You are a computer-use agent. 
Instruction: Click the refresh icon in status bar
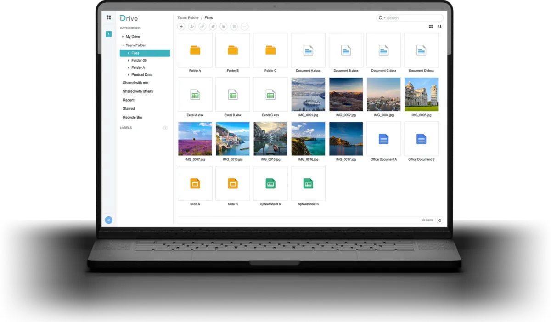[x=439, y=220]
